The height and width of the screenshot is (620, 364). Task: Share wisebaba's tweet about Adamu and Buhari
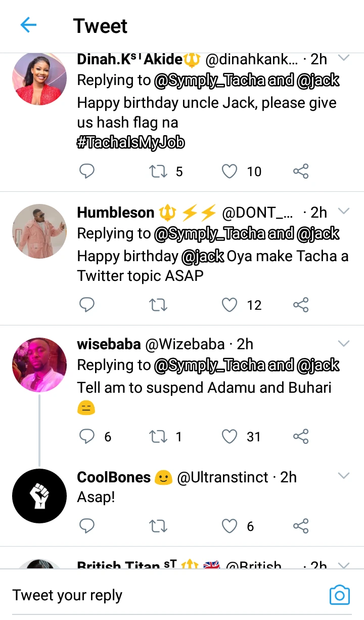pos(301,436)
